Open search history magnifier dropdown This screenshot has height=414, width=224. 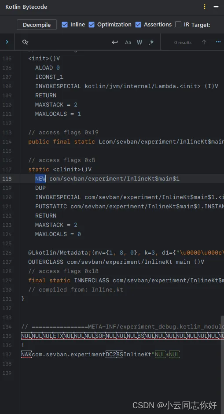(26, 42)
